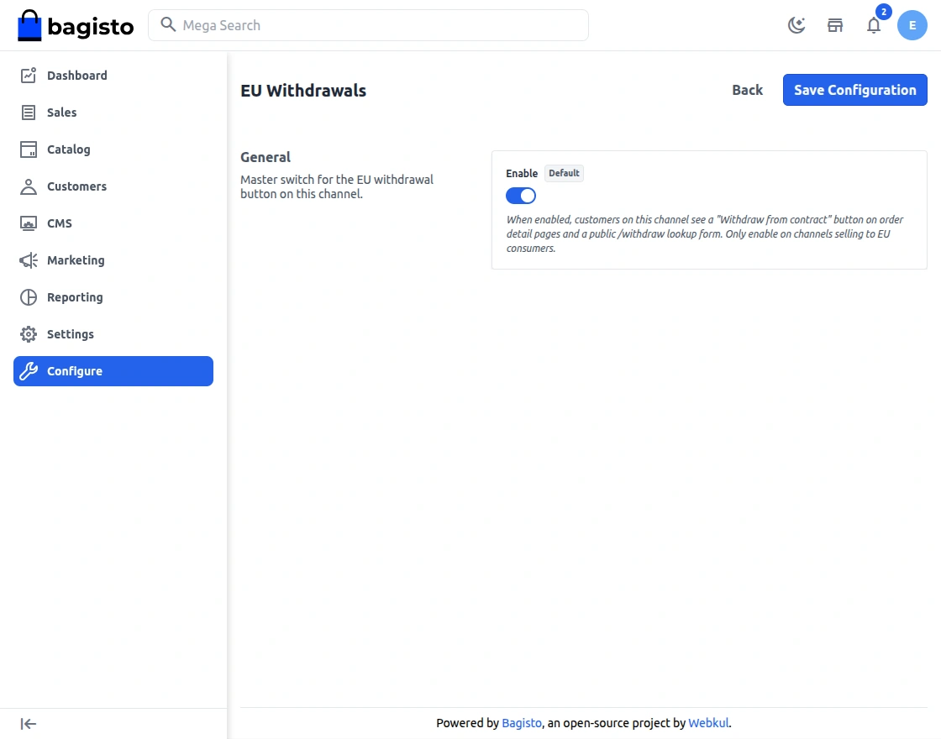Click the 'Master switch for the EU withdrawal' description
This screenshot has height=739, width=941.
pyautogui.click(x=337, y=186)
